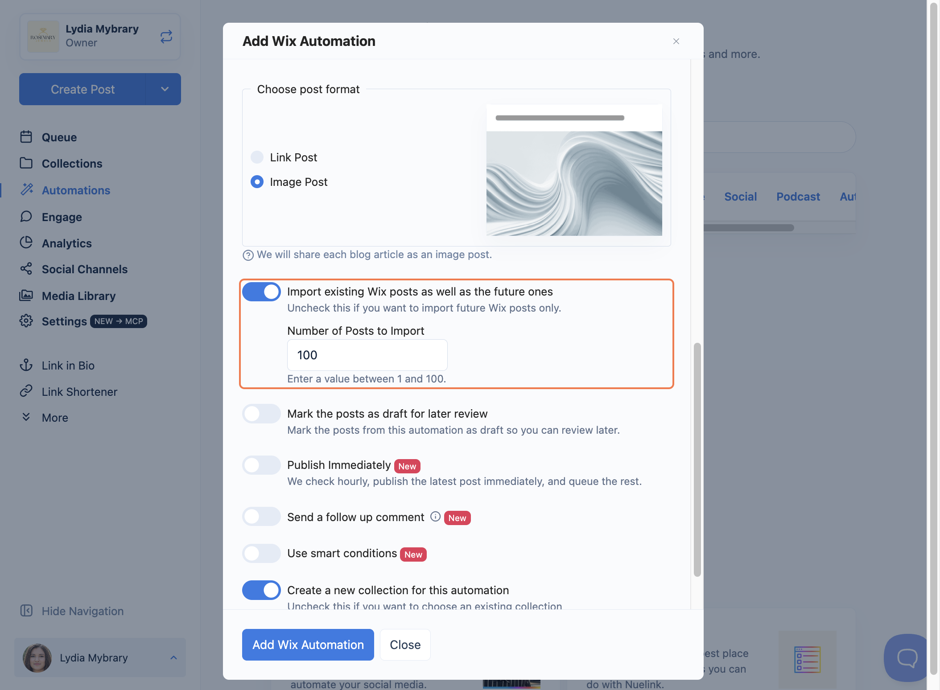The height and width of the screenshot is (690, 940).
Task: Click the Close button in dialog footer
Action: tap(405, 645)
